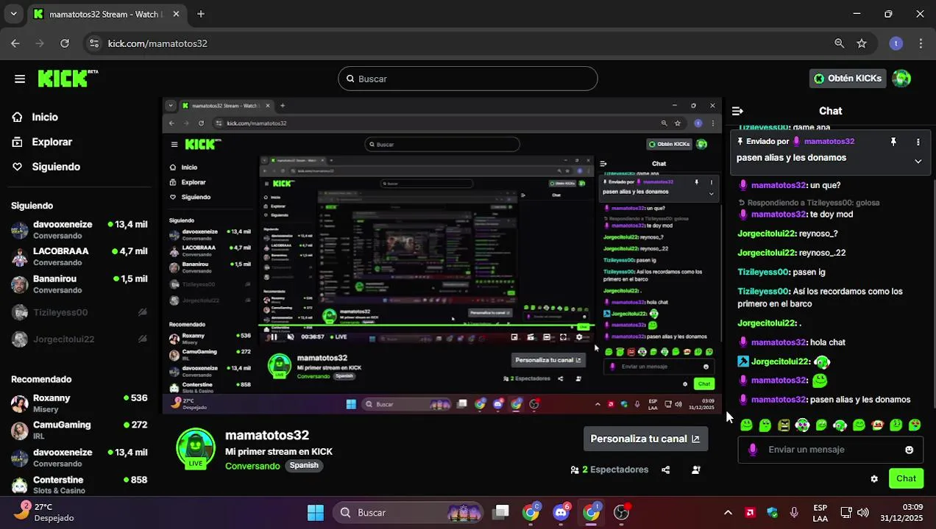Click Jorgecitolui22 username on 'reynoso_?' message
The height and width of the screenshot is (529, 936).
[767, 234]
